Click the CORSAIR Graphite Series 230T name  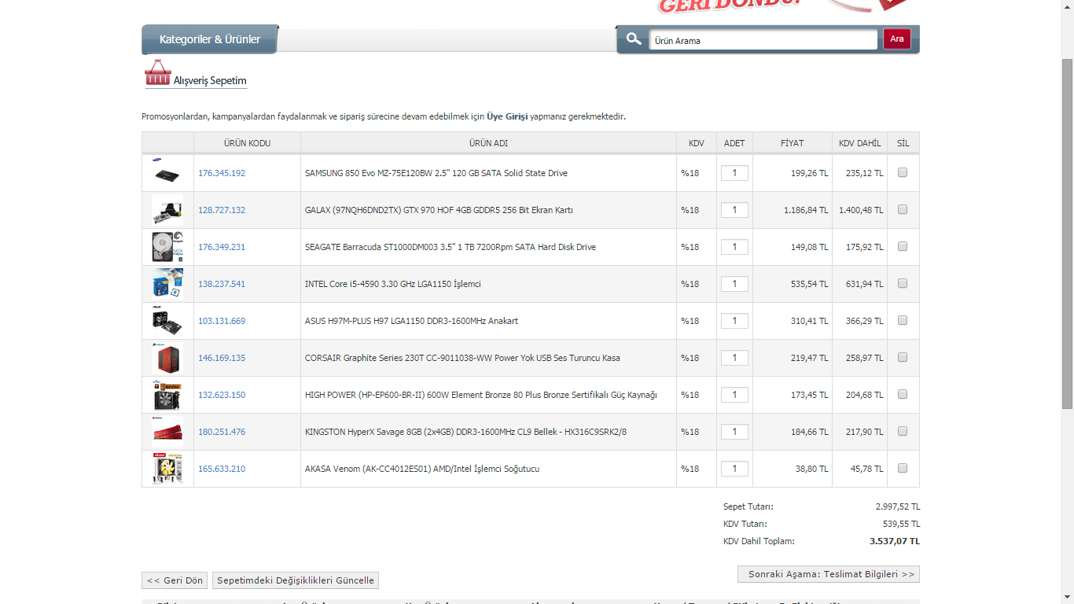coord(462,358)
